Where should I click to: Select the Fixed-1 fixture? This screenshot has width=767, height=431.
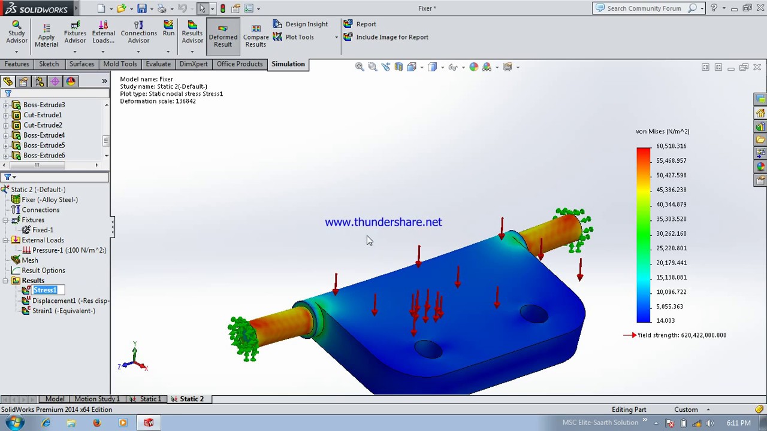click(x=43, y=230)
